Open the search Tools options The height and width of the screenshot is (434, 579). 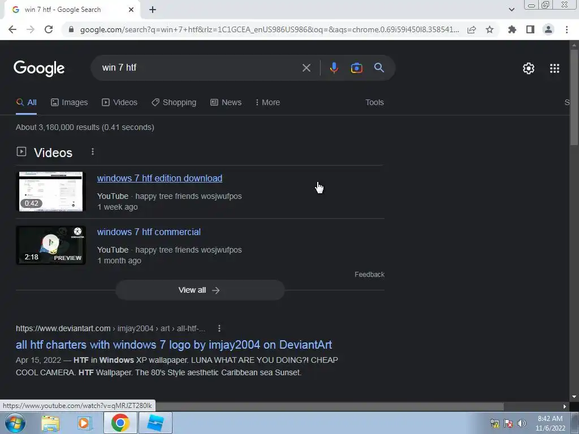click(374, 102)
